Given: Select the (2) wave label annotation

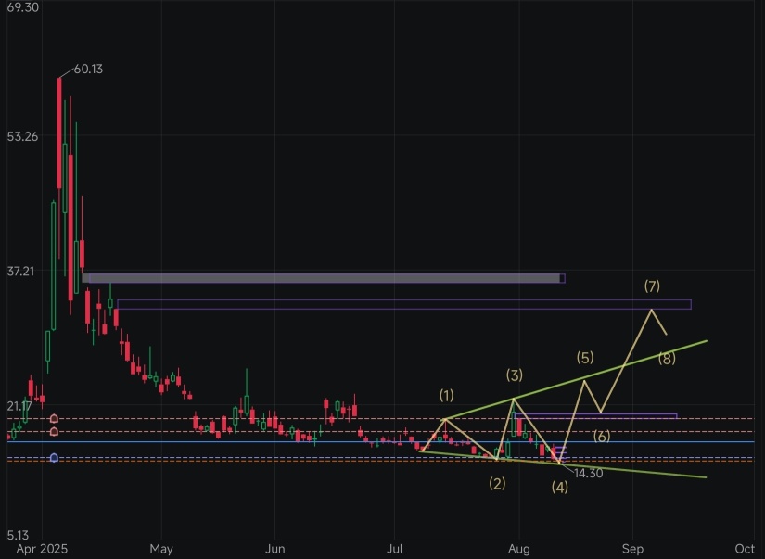Looking at the screenshot, I should (497, 483).
